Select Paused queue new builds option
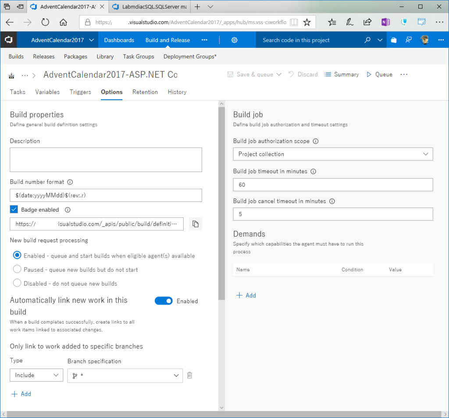449x418 pixels. click(17, 269)
